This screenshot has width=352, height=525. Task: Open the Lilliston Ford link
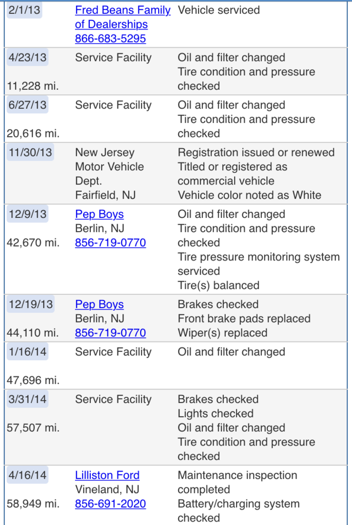point(107,475)
